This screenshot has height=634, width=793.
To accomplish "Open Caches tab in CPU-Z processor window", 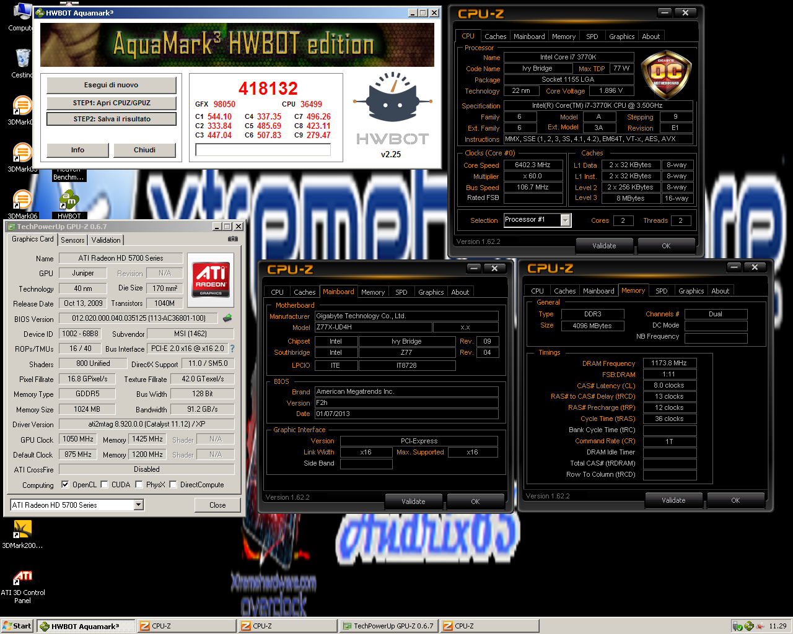I will tap(496, 37).
